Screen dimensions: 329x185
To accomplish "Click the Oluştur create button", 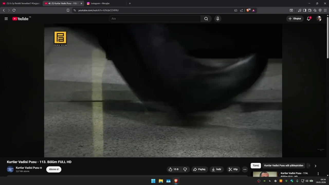I will pyautogui.click(x=295, y=19).
